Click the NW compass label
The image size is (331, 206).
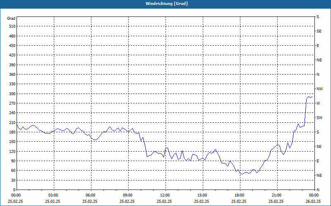coord(319,89)
